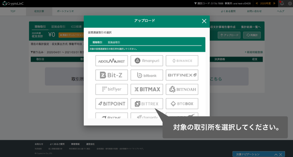Click 収支計算報告書作成 link
Image resolution: width=293 pixels, height=157 pixels.
(223, 27)
